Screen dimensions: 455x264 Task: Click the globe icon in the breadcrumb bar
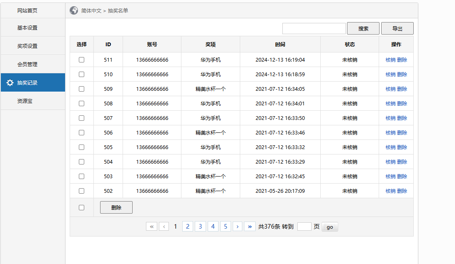tap(74, 10)
